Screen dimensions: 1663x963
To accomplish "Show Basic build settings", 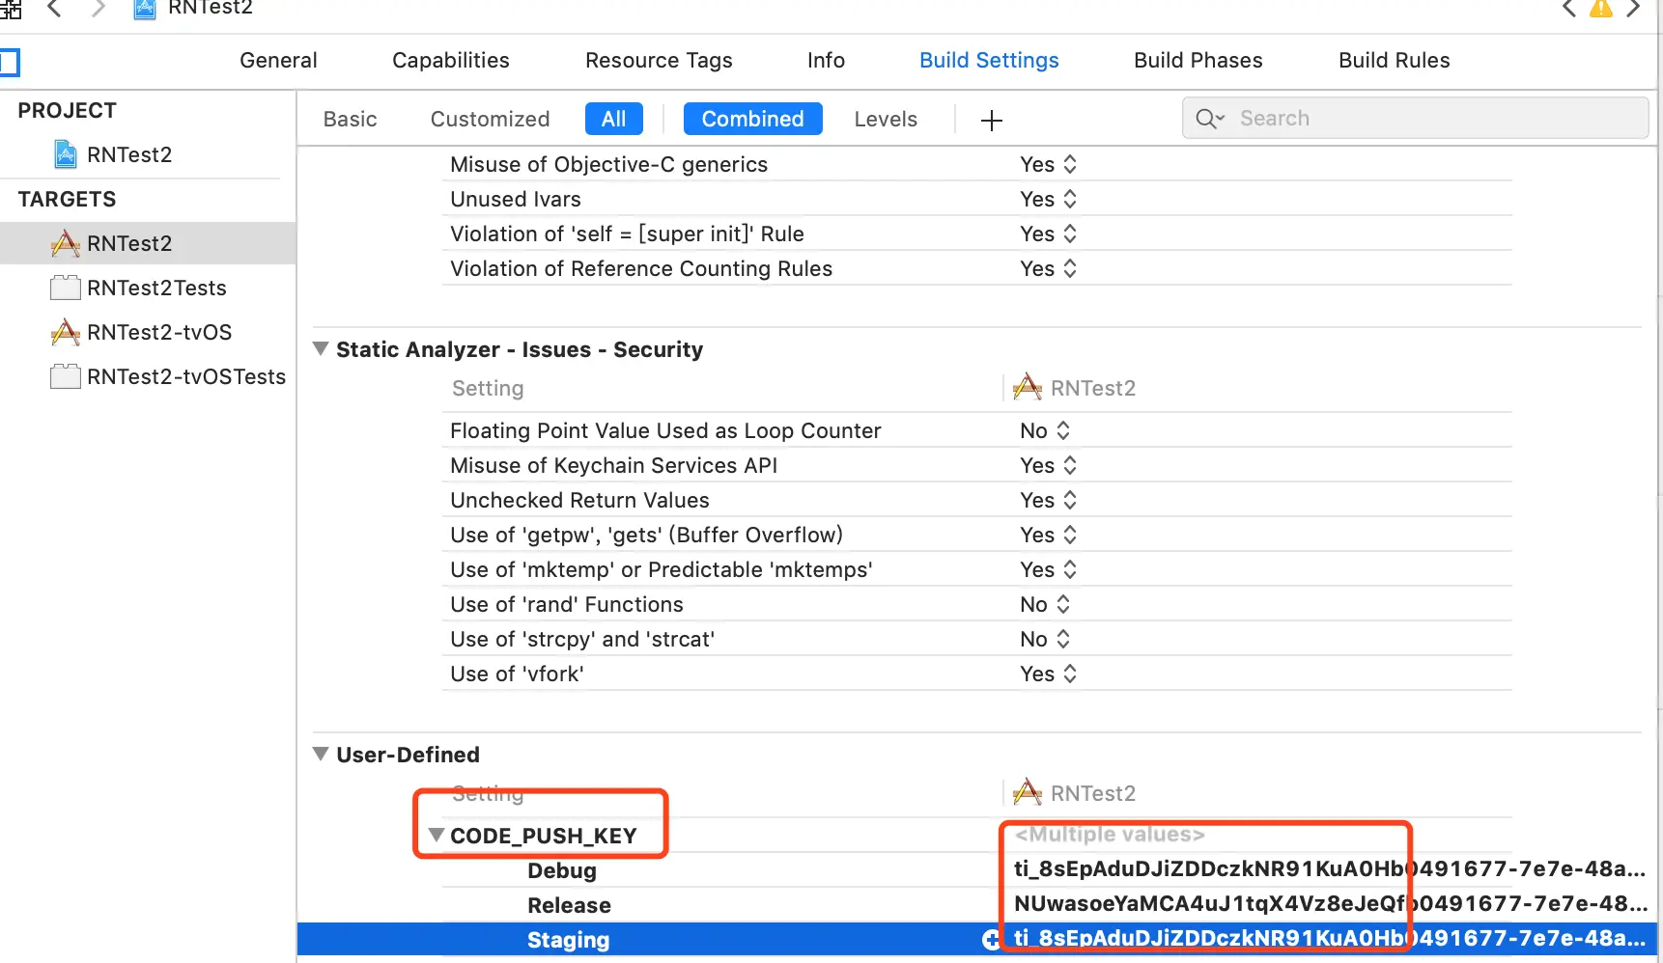I will [x=350, y=119].
